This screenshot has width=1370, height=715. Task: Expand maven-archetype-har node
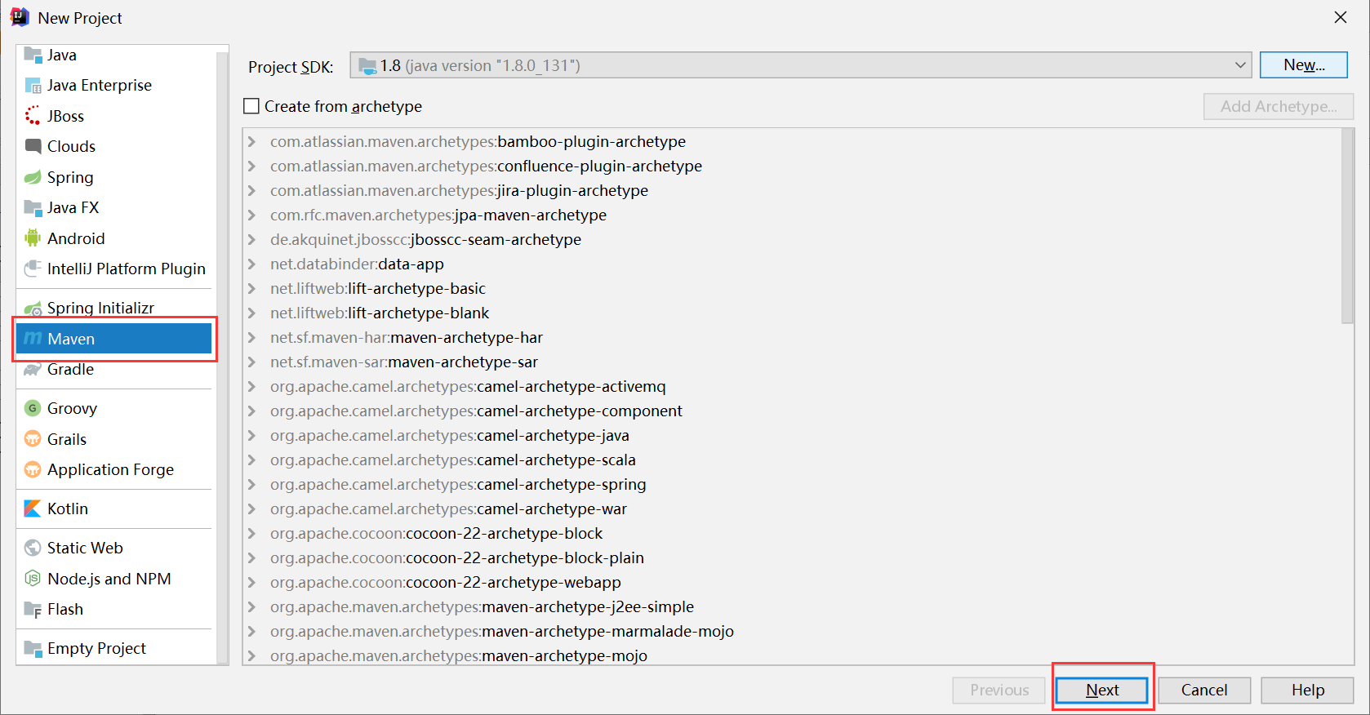click(252, 337)
